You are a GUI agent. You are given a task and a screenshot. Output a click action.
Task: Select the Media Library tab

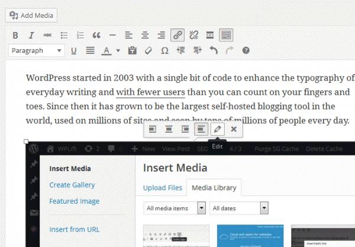pos(214,188)
